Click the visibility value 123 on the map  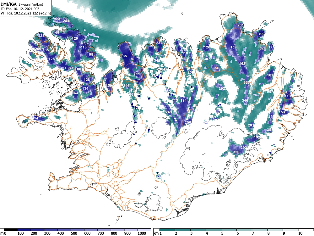point(157,43)
